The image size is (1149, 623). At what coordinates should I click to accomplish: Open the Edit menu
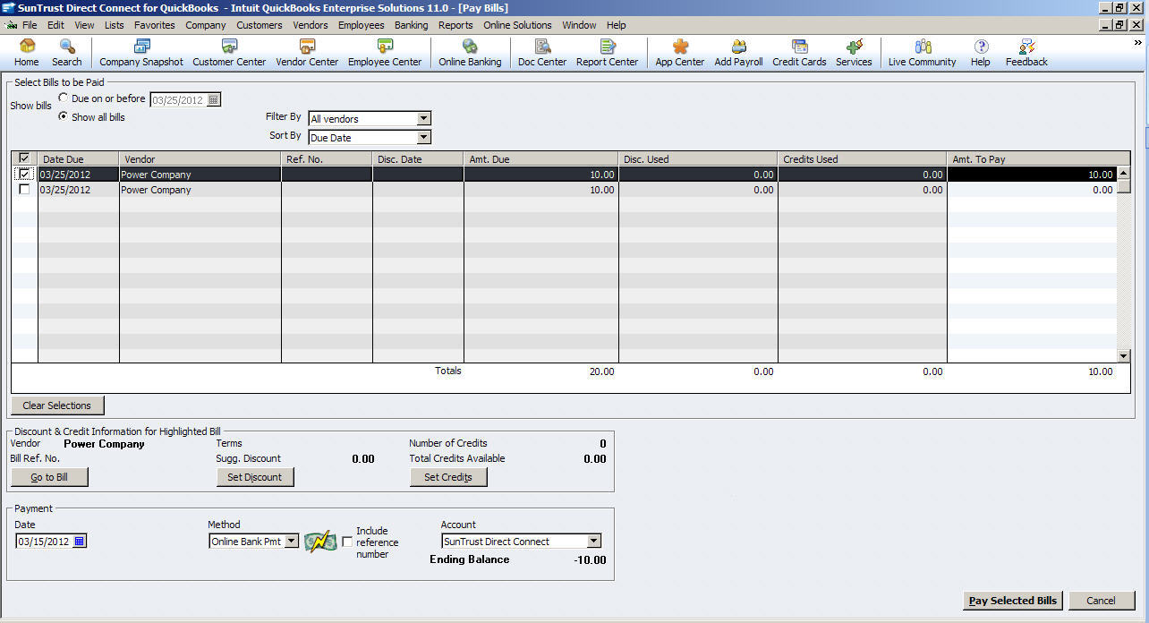tap(55, 25)
